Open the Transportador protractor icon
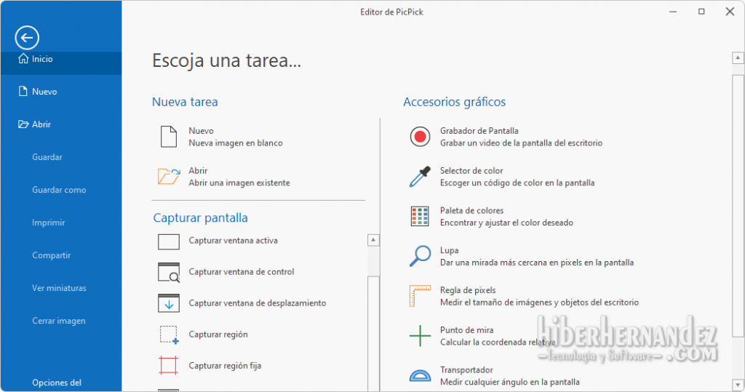This screenshot has height=392, width=745. (x=420, y=376)
